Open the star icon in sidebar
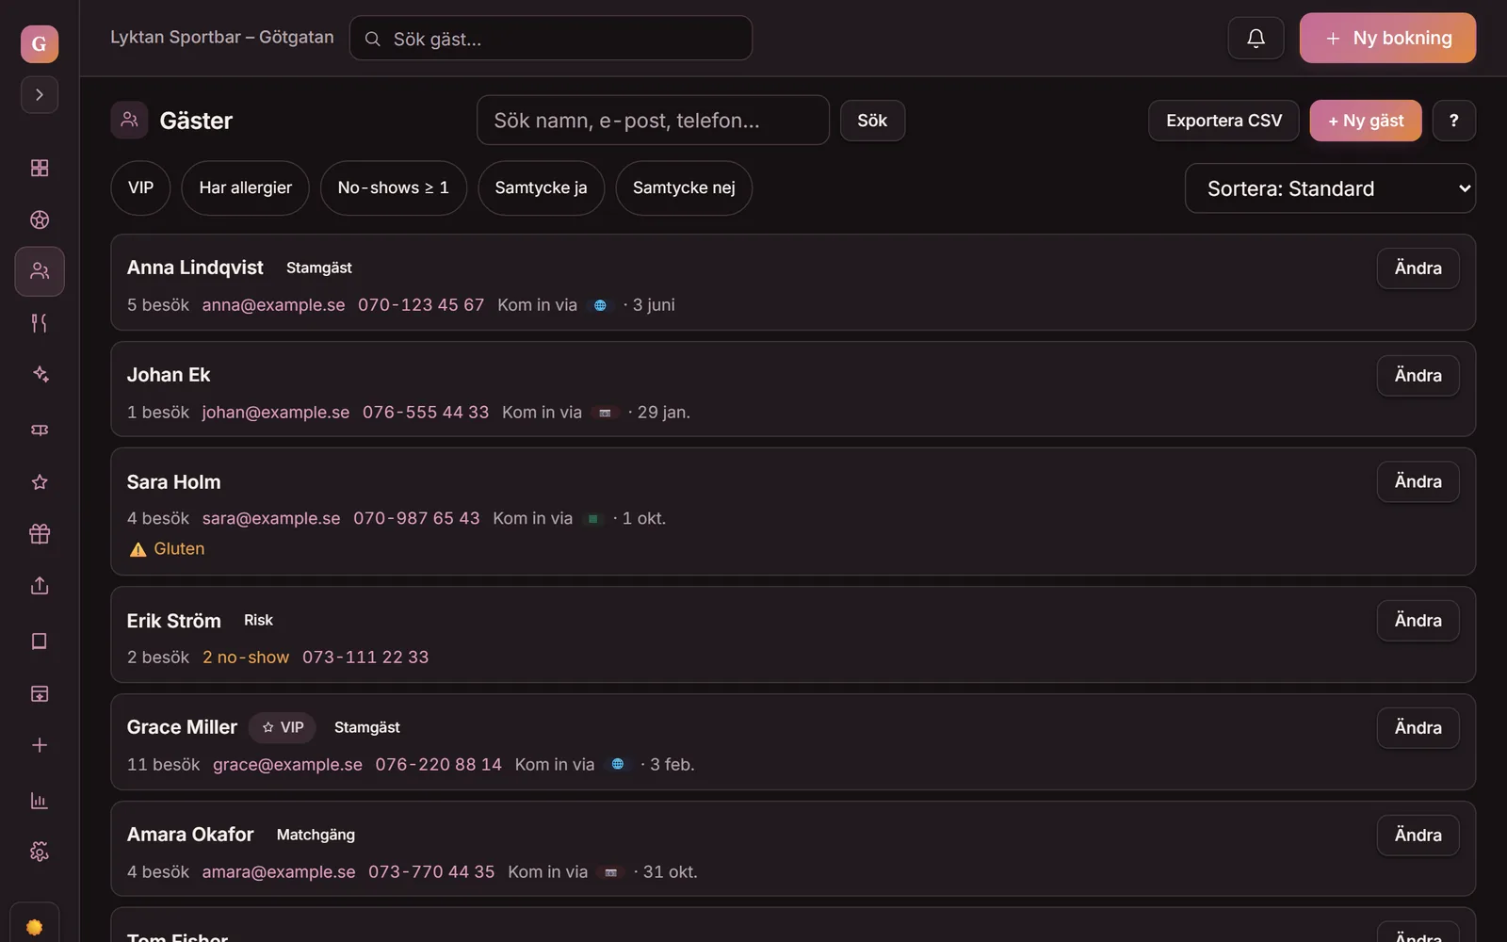This screenshot has width=1507, height=942. 40,482
